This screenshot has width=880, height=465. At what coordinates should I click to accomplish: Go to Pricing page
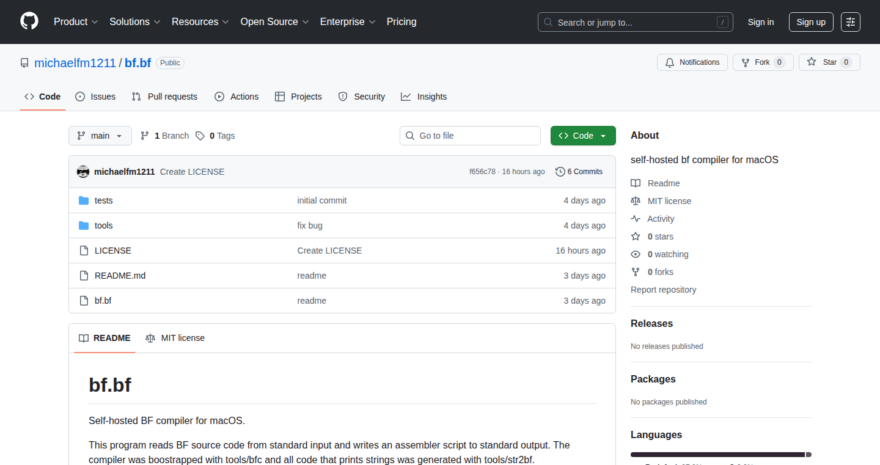coord(402,21)
